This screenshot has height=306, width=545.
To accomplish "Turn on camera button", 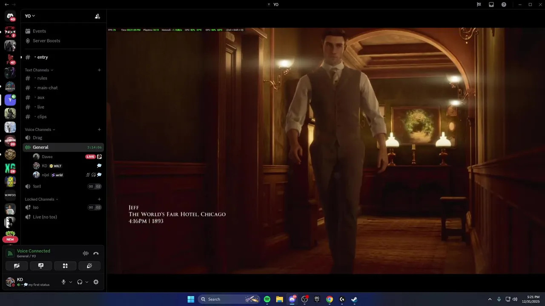I will (x=17, y=266).
